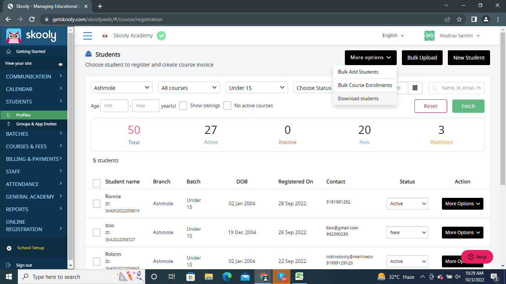Click the MS user avatar
Viewport: 506px width, 284px height.
point(429,35)
